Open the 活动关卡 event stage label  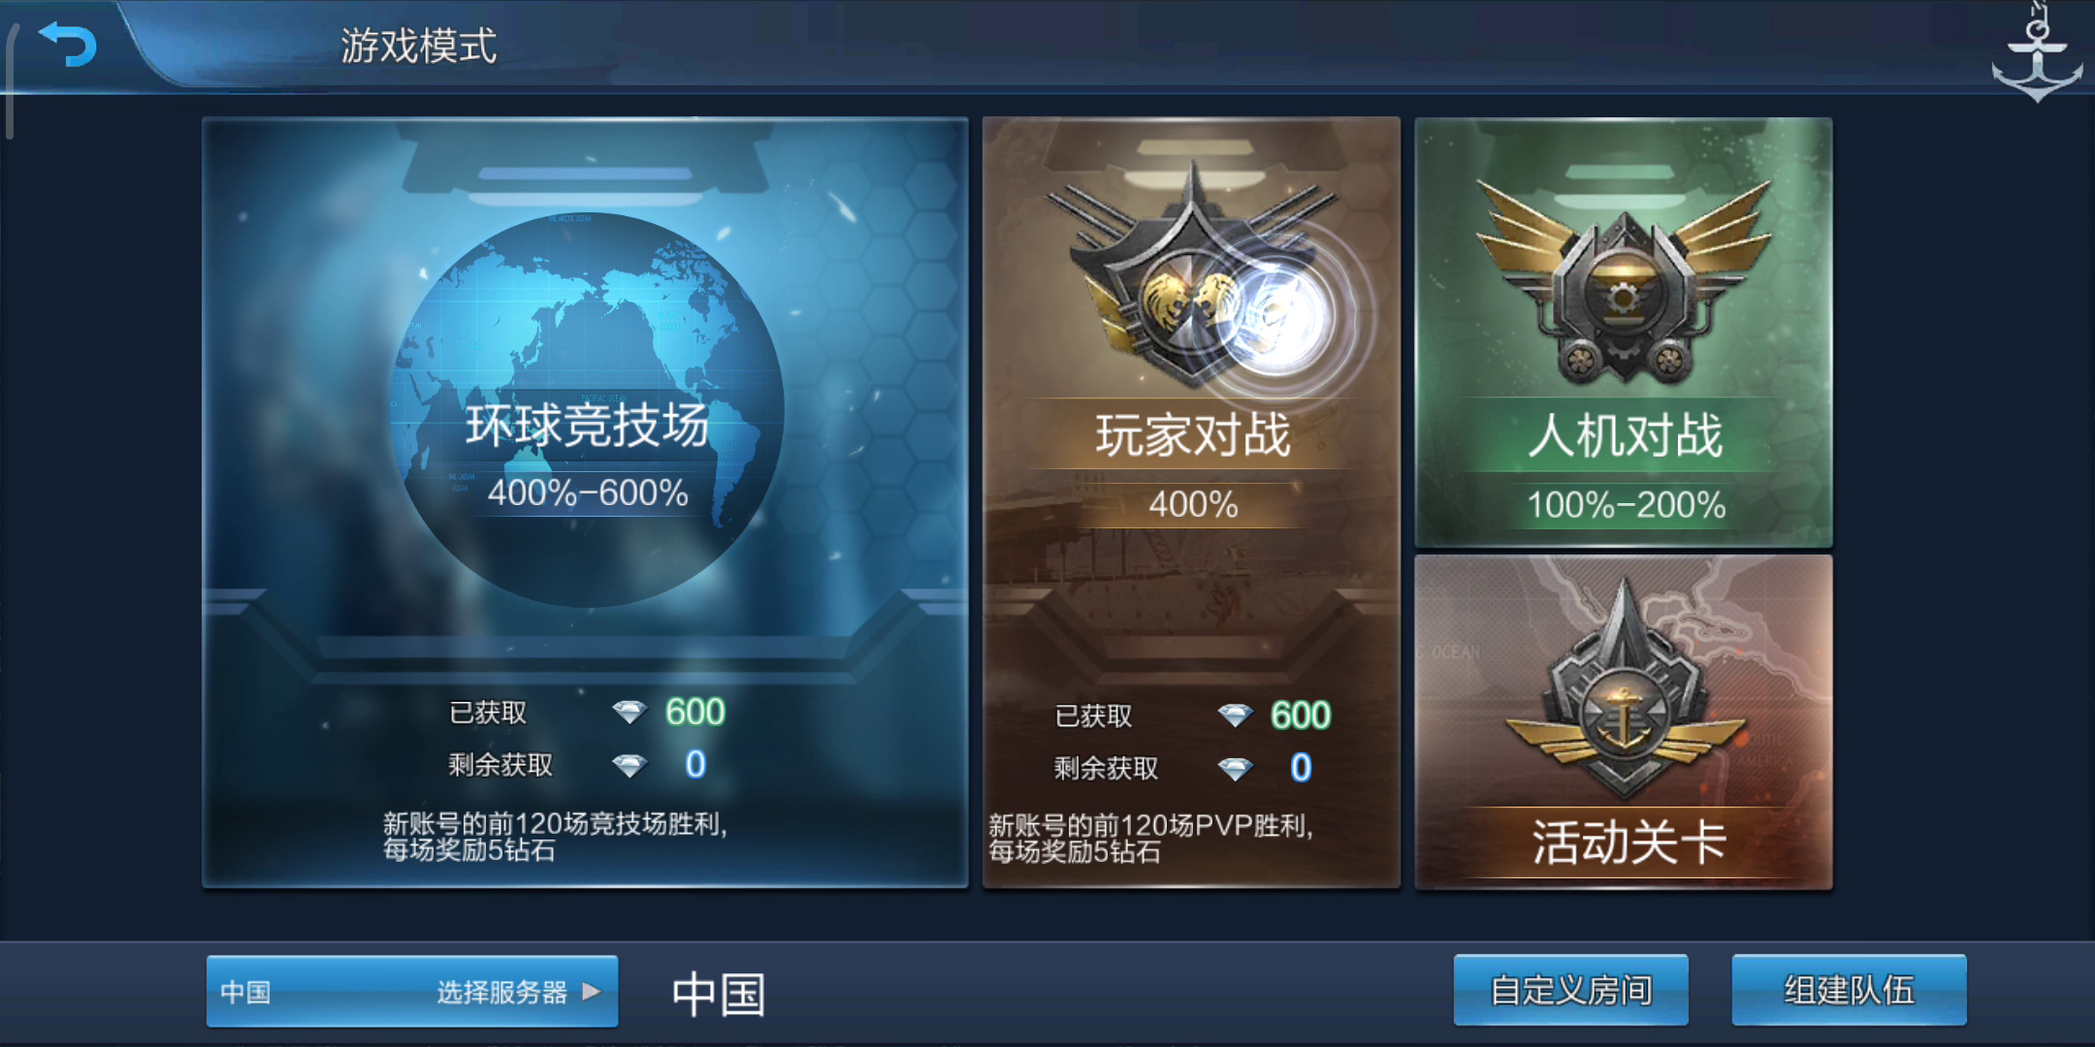pyautogui.click(x=1628, y=841)
